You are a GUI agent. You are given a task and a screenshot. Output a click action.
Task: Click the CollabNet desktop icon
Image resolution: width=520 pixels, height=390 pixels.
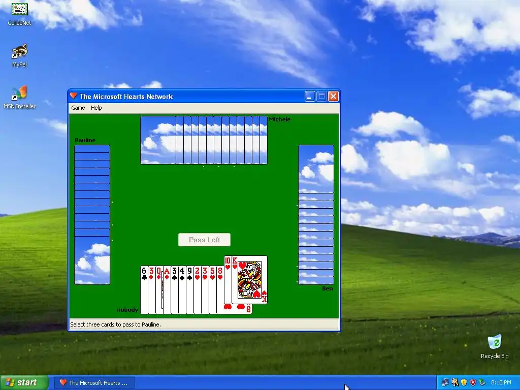(x=20, y=14)
